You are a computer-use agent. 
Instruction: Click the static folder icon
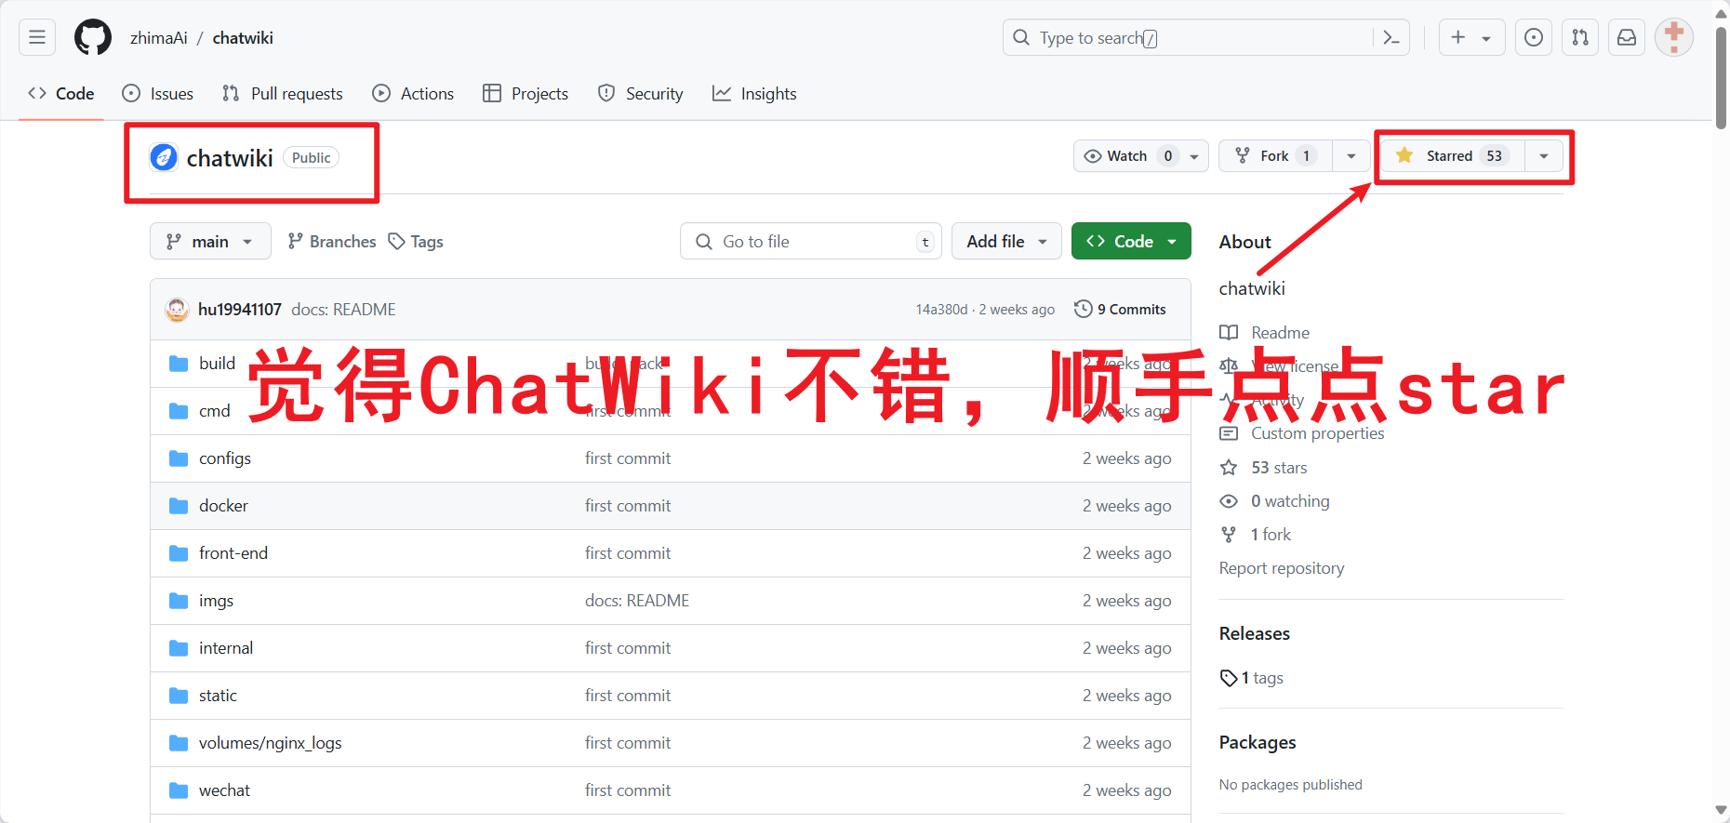coord(179,696)
